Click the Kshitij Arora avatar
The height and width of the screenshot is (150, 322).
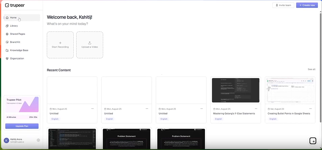(6, 140)
